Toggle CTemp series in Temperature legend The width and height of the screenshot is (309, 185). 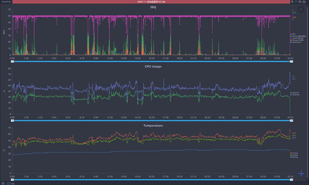click(x=294, y=153)
